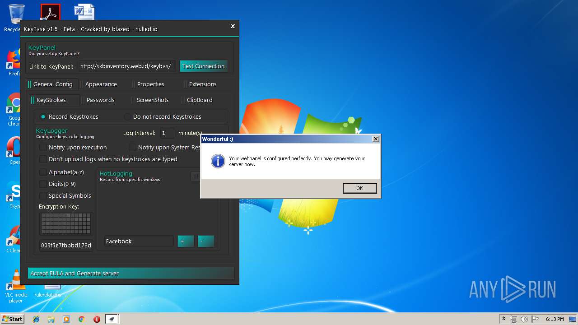Click OK in the Wonderful dialog
Screen dimensions: 578x325
point(359,188)
